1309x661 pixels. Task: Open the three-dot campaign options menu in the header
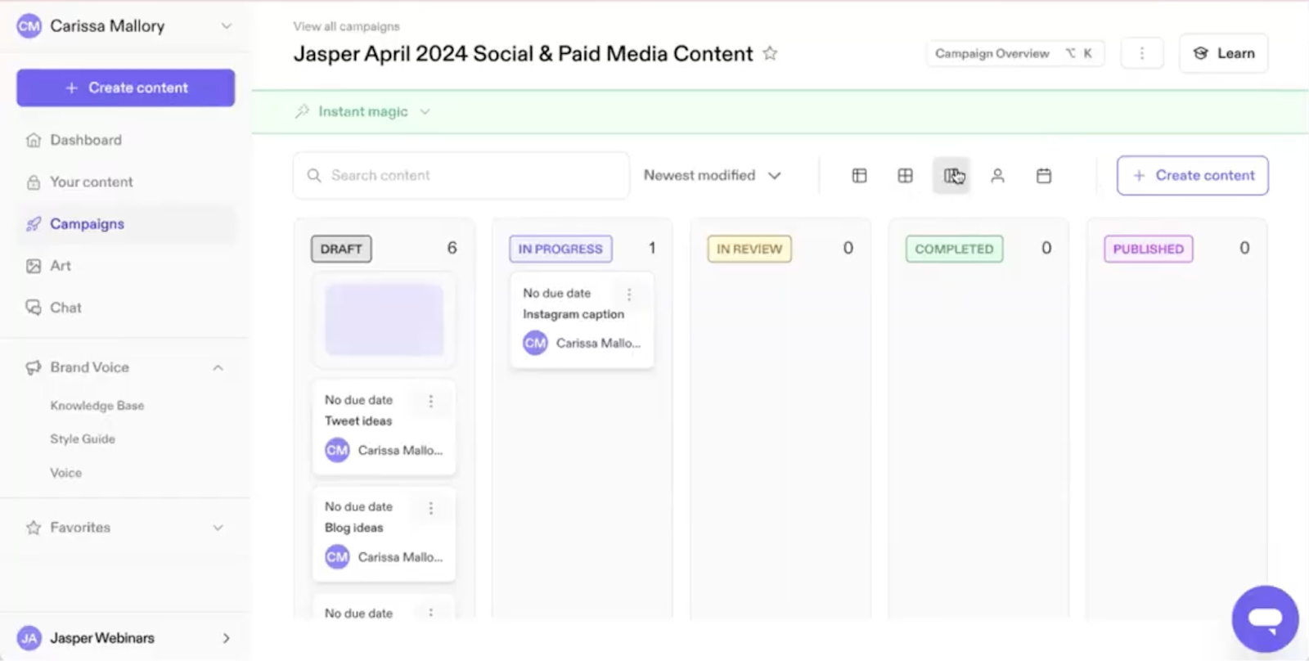pyautogui.click(x=1142, y=53)
